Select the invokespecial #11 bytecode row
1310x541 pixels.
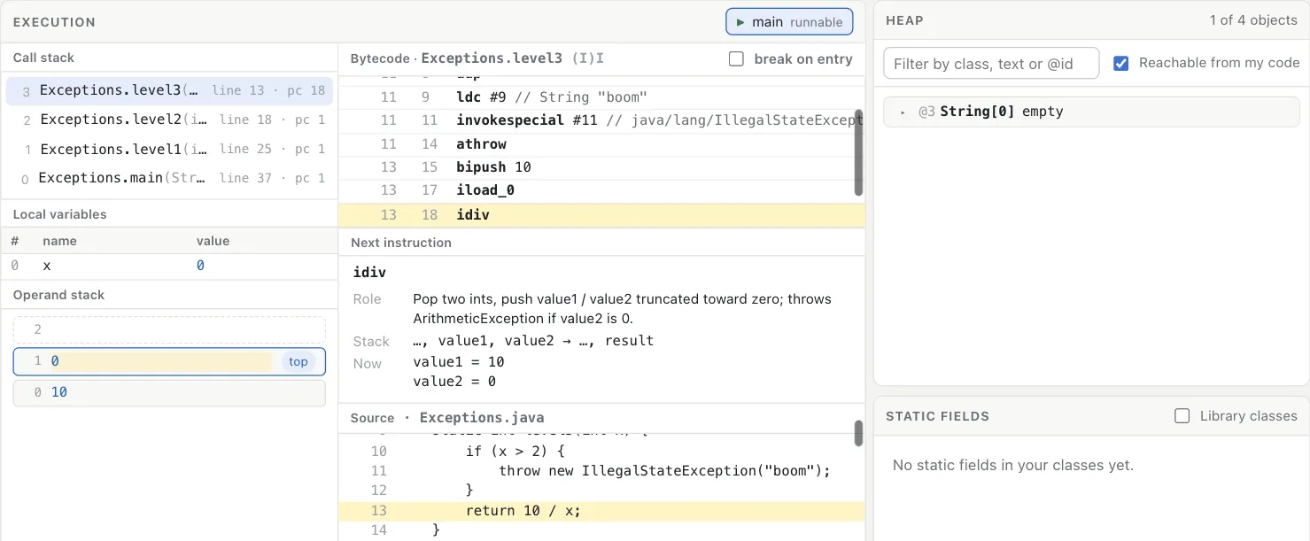[x=601, y=120]
